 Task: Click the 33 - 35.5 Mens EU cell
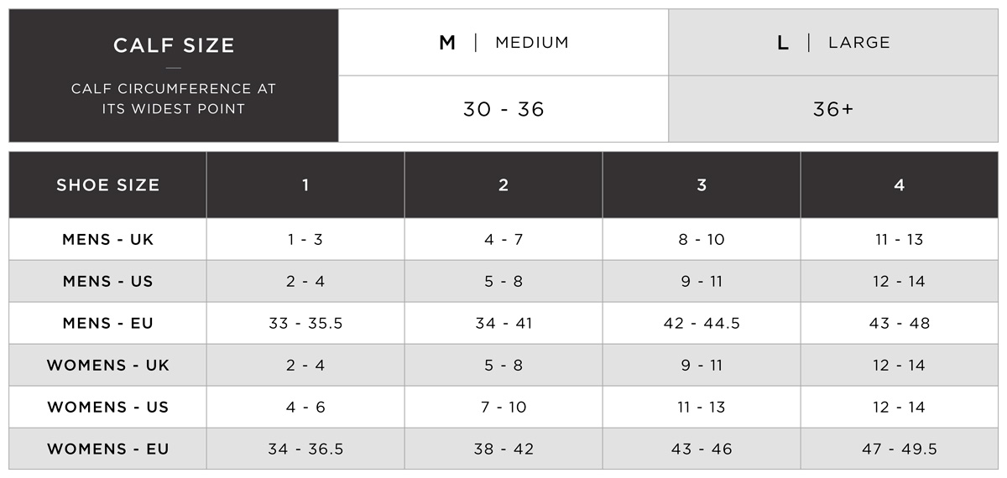pyautogui.click(x=305, y=323)
